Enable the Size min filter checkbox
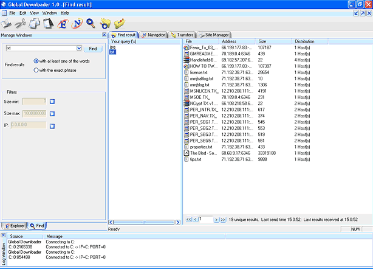This screenshot has height=269, width=373. (x=52, y=102)
